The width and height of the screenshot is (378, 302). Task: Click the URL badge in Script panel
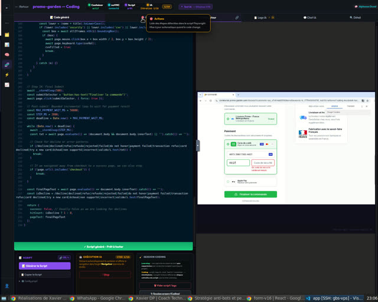tap(64, 257)
